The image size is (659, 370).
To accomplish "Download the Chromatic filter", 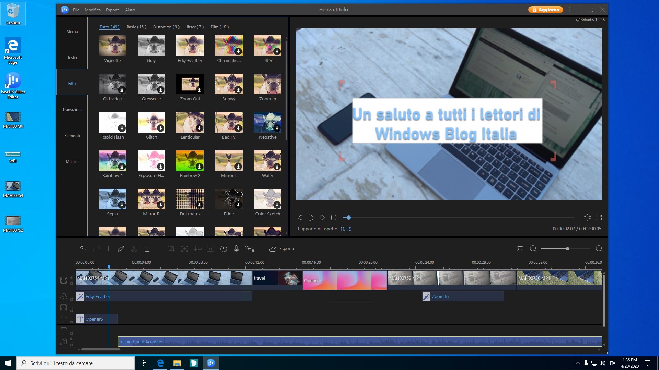I will pyautogui.click(x=238, y=51).
